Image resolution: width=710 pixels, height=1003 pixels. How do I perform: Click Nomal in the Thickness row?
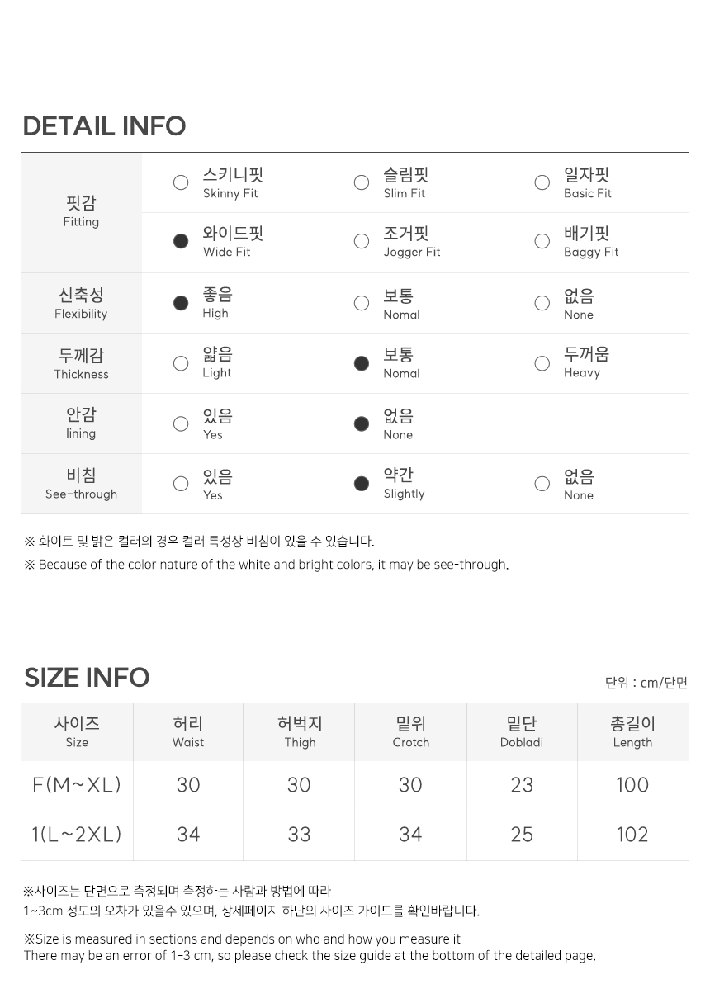pos(362,363)
